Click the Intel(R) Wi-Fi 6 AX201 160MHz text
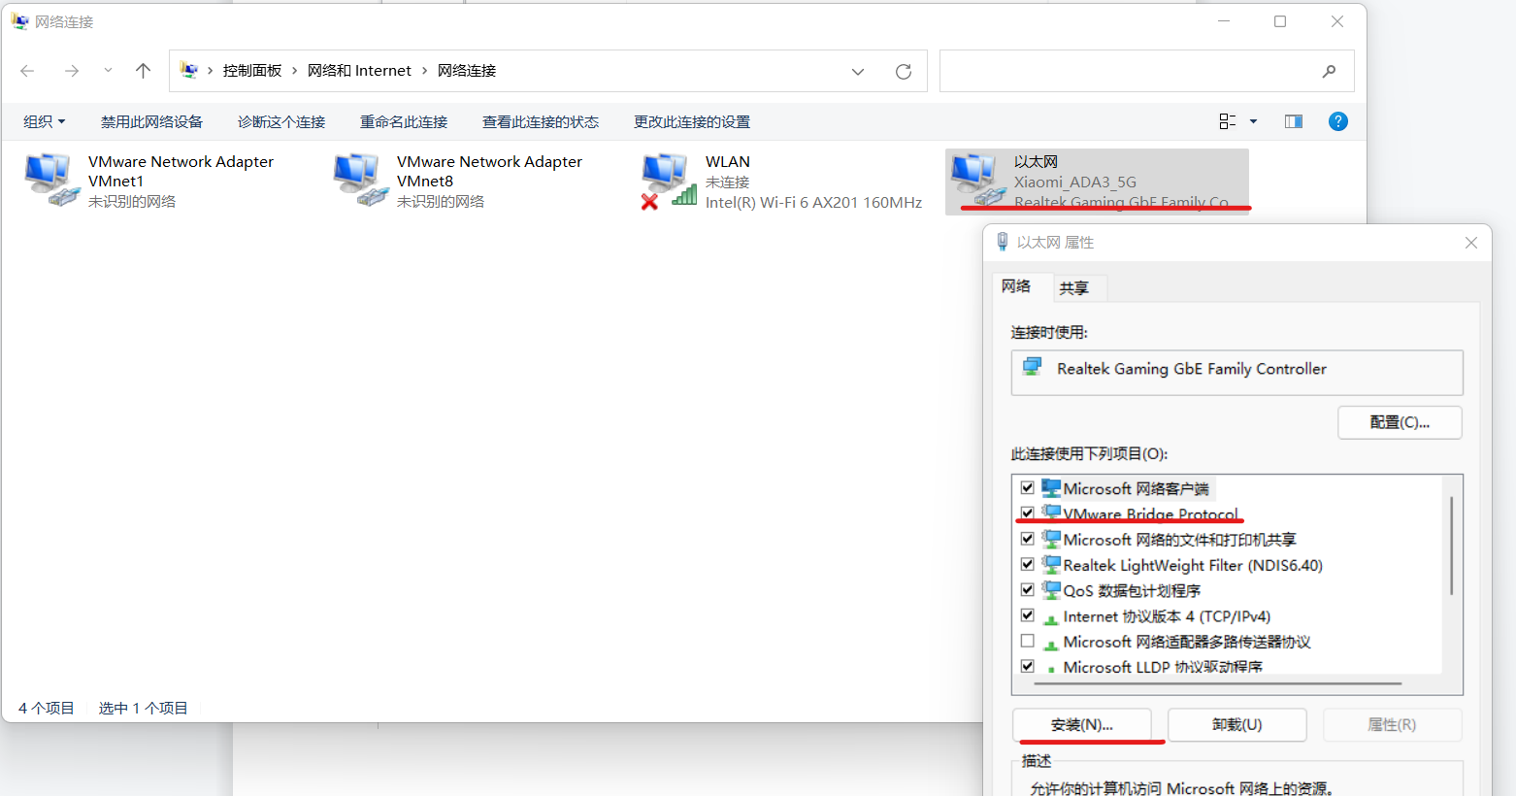This screenshot has height=796, width=1516. tap(813, 202)
